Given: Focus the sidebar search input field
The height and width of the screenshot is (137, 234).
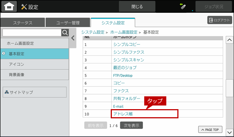Looking at the screenshot, I should click(x=32, y=33).
